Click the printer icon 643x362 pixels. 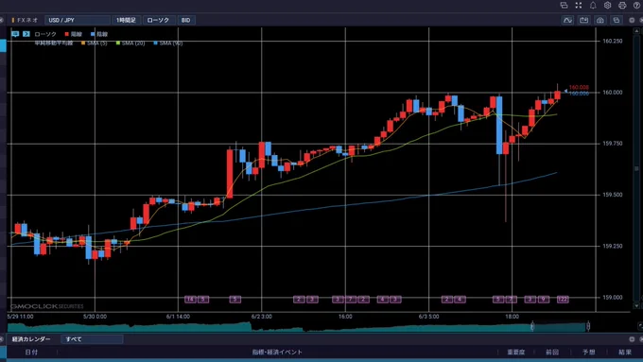622,6
